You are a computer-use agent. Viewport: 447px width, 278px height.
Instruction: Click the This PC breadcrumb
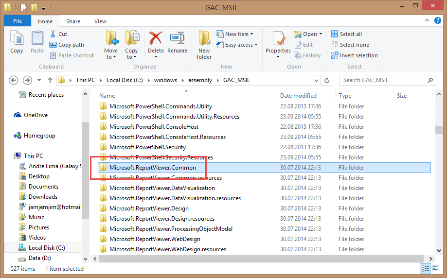(x=86, y=80)
